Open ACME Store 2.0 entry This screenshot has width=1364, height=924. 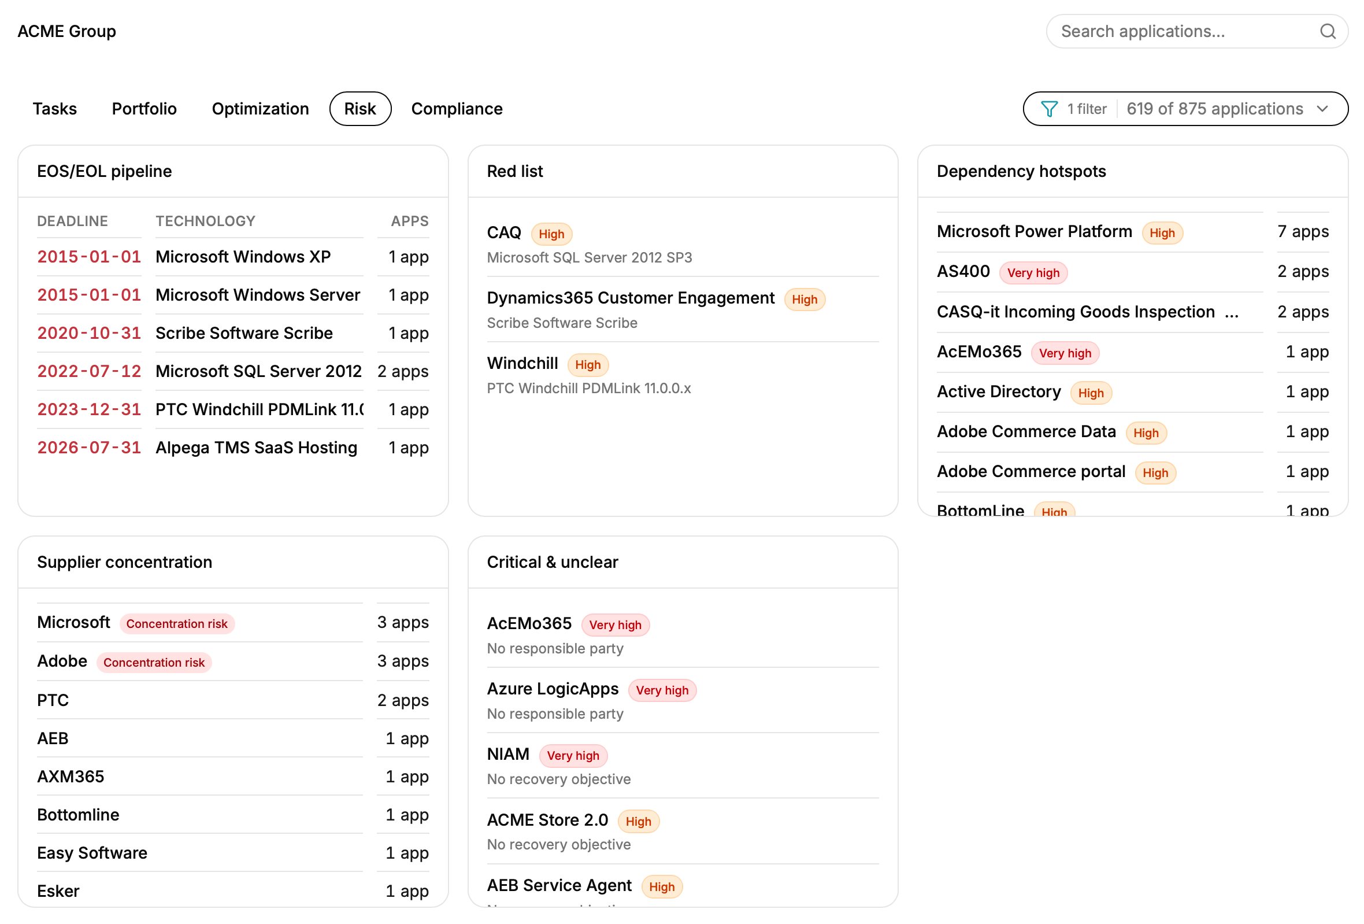pos(683,831)
